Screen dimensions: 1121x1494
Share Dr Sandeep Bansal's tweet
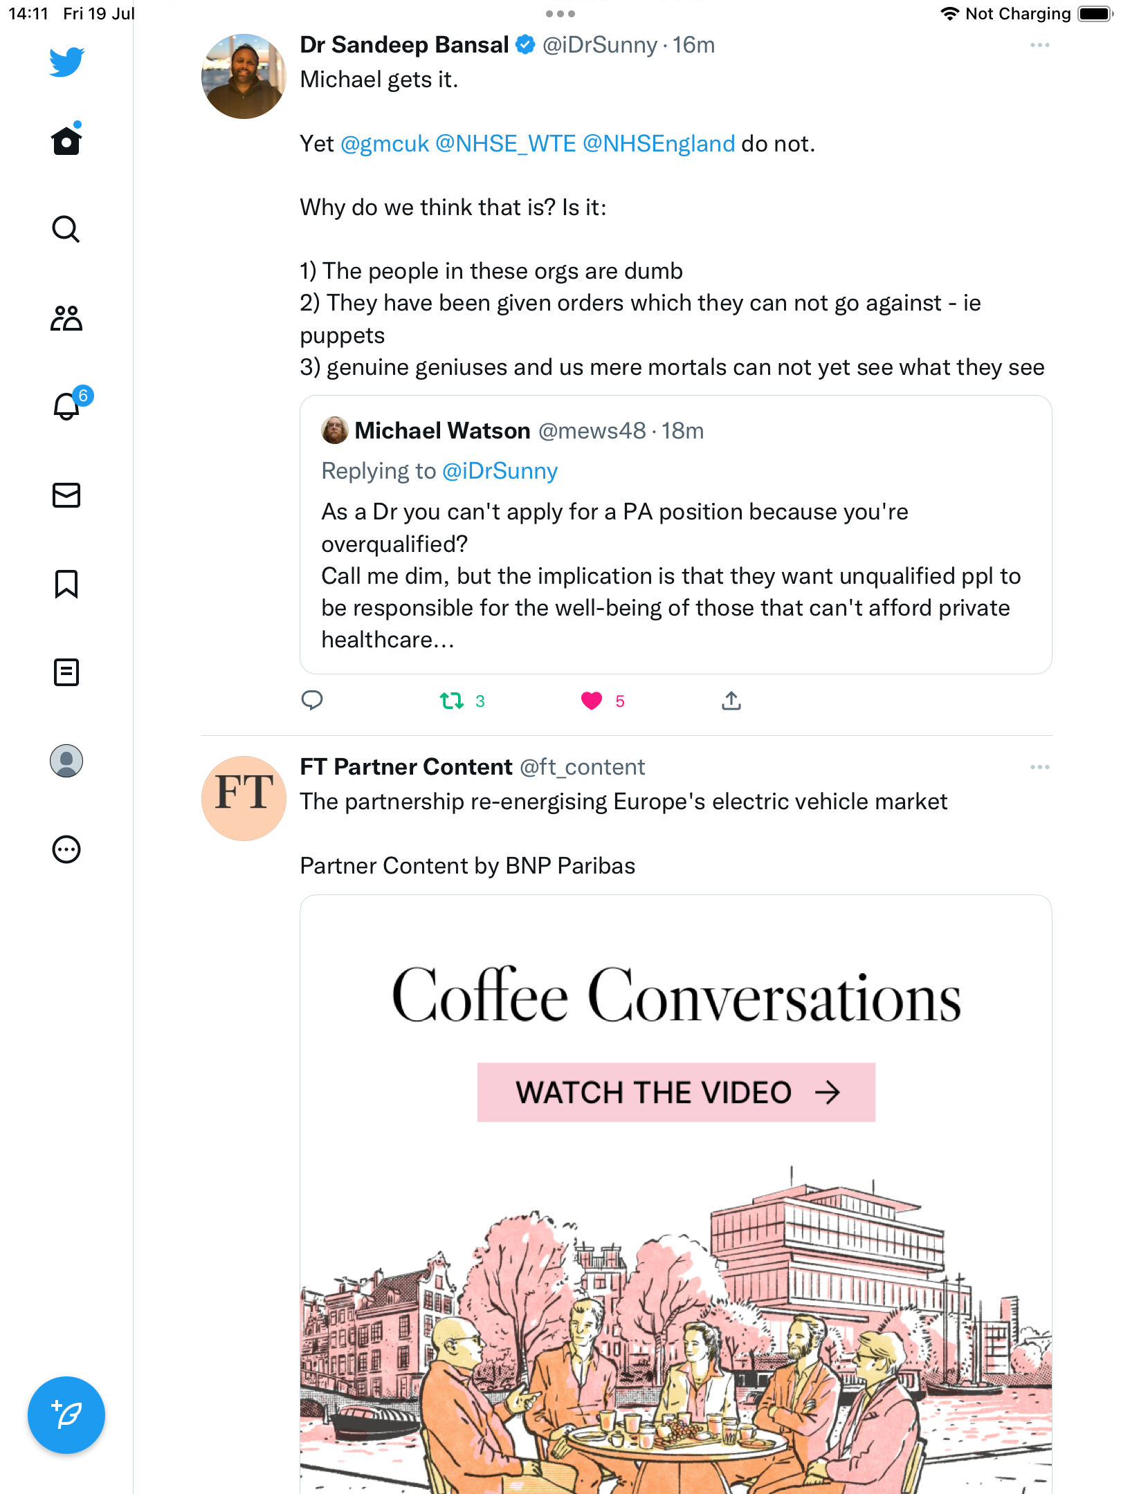pyautogui.click(x=731, y=701)
